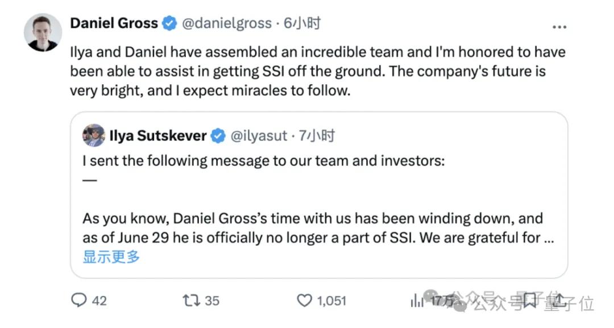Click Ilya Sutskever's blue verified badge
This screenshot has height=328, width=614.
[x=218, y=136]
